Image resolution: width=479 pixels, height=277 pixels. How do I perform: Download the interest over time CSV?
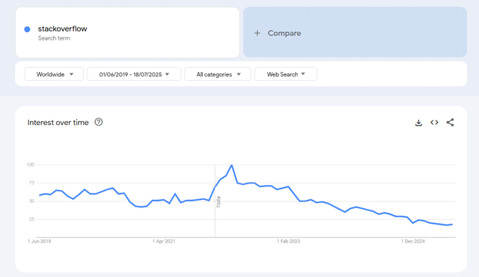(x=418, y=123)
